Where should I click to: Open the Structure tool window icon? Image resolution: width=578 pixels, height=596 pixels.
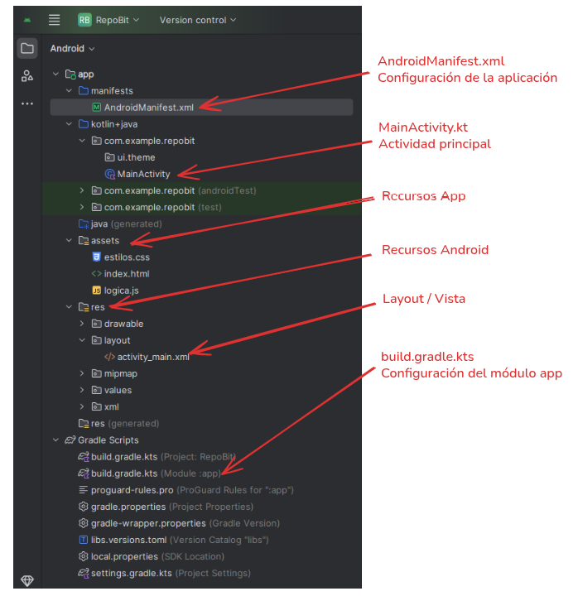(x=27, y=76)
